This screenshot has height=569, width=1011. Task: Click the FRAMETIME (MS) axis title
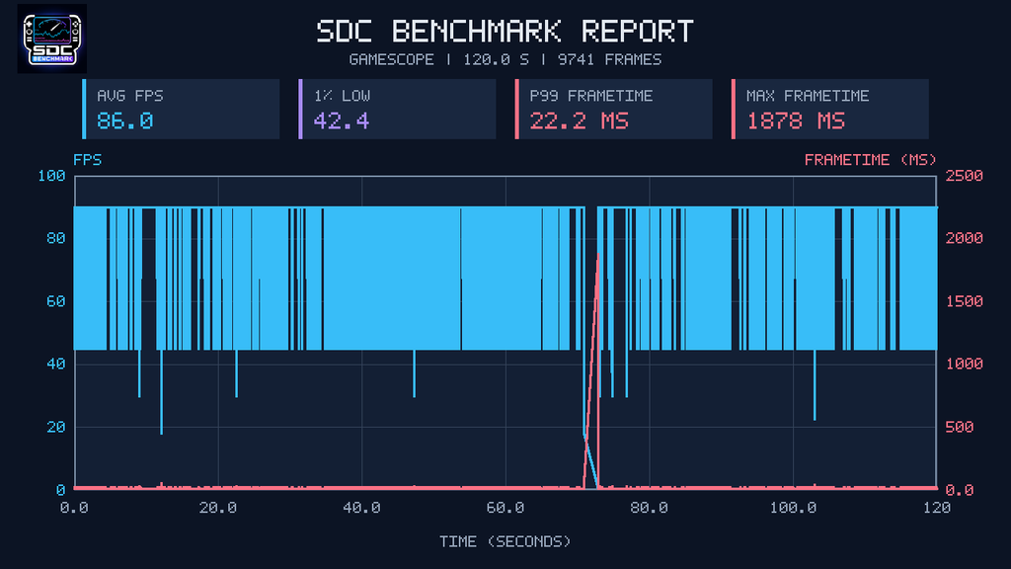871,159
